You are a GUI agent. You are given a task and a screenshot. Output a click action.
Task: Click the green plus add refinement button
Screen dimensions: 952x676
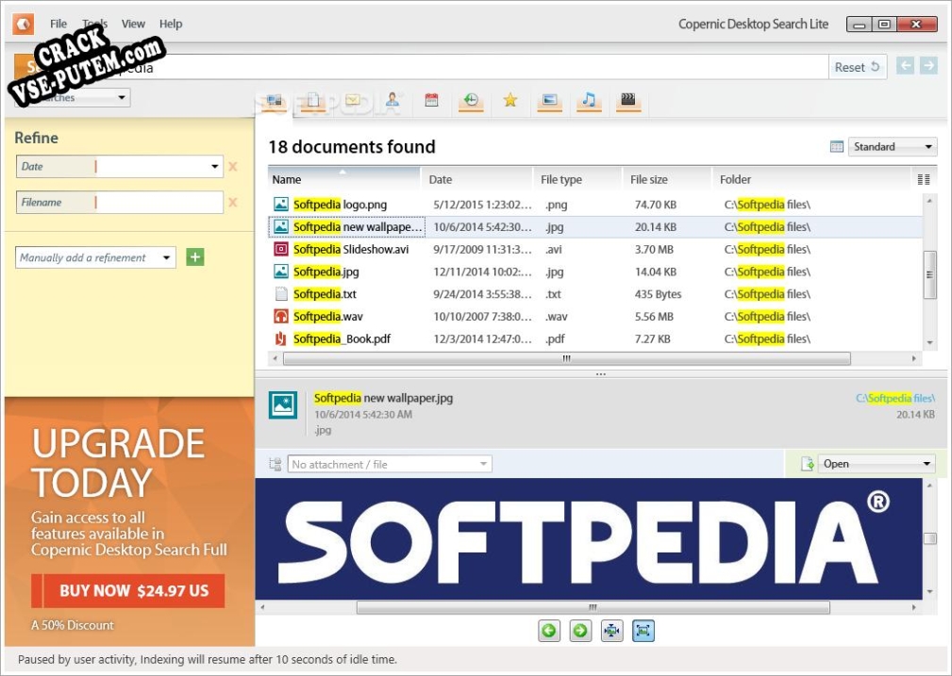click(x=195, y=257)
